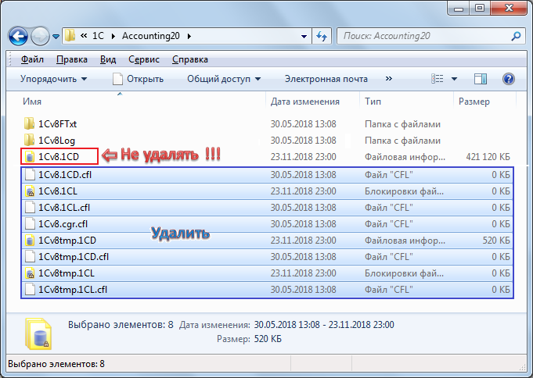The image size is (533, 378).
Task: Refresh the folder view
Action: pos(321,36)
